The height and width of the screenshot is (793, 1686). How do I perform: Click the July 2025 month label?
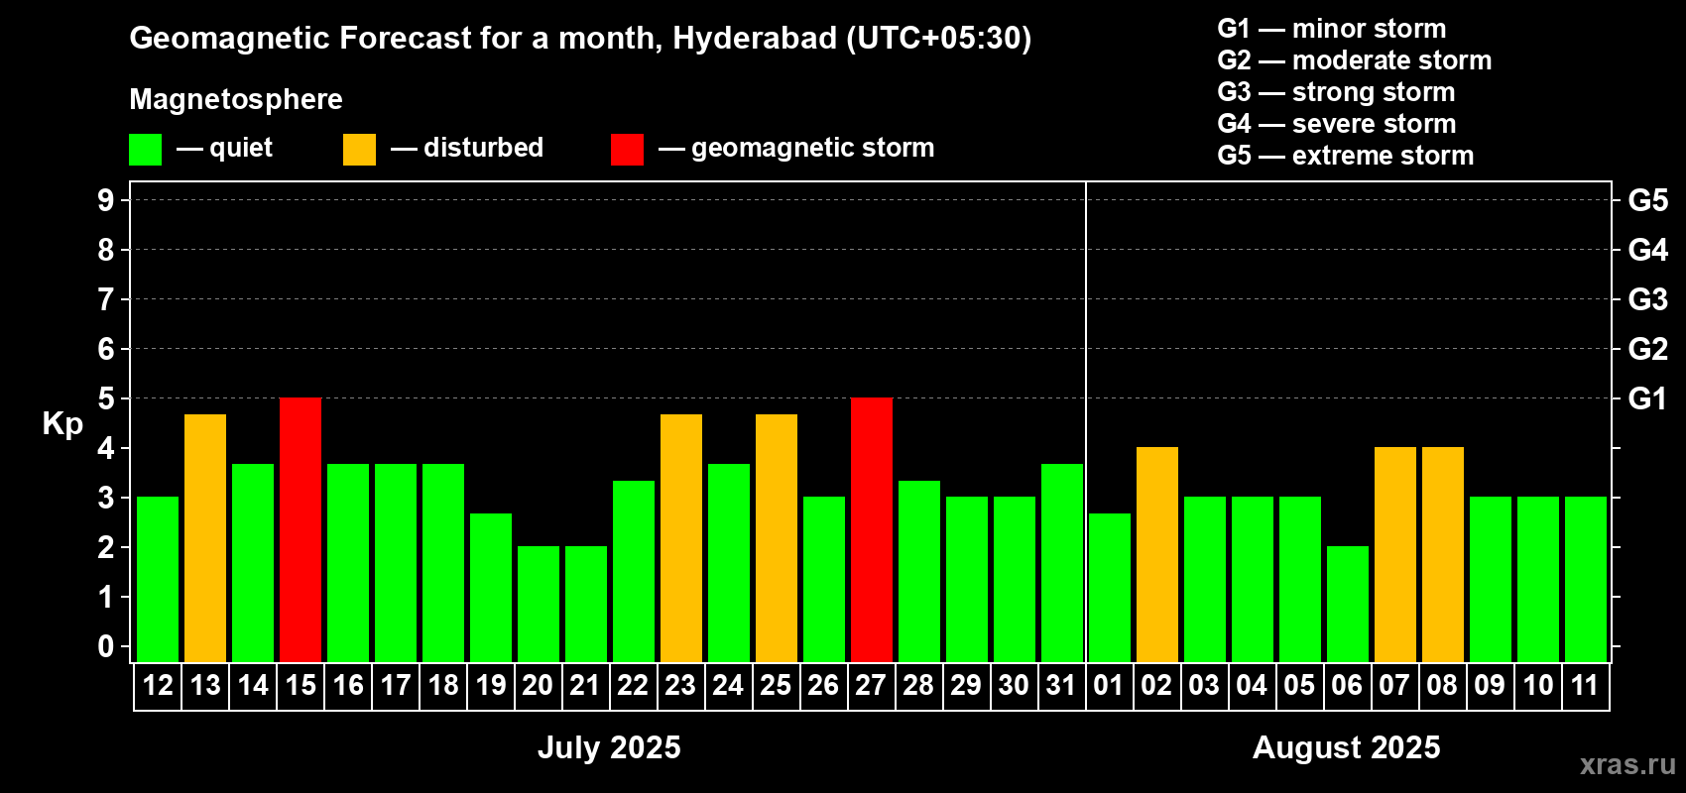[609, 747]
